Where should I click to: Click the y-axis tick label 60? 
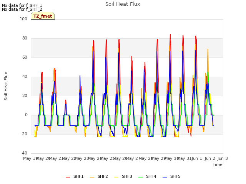(x=25, y=57)
